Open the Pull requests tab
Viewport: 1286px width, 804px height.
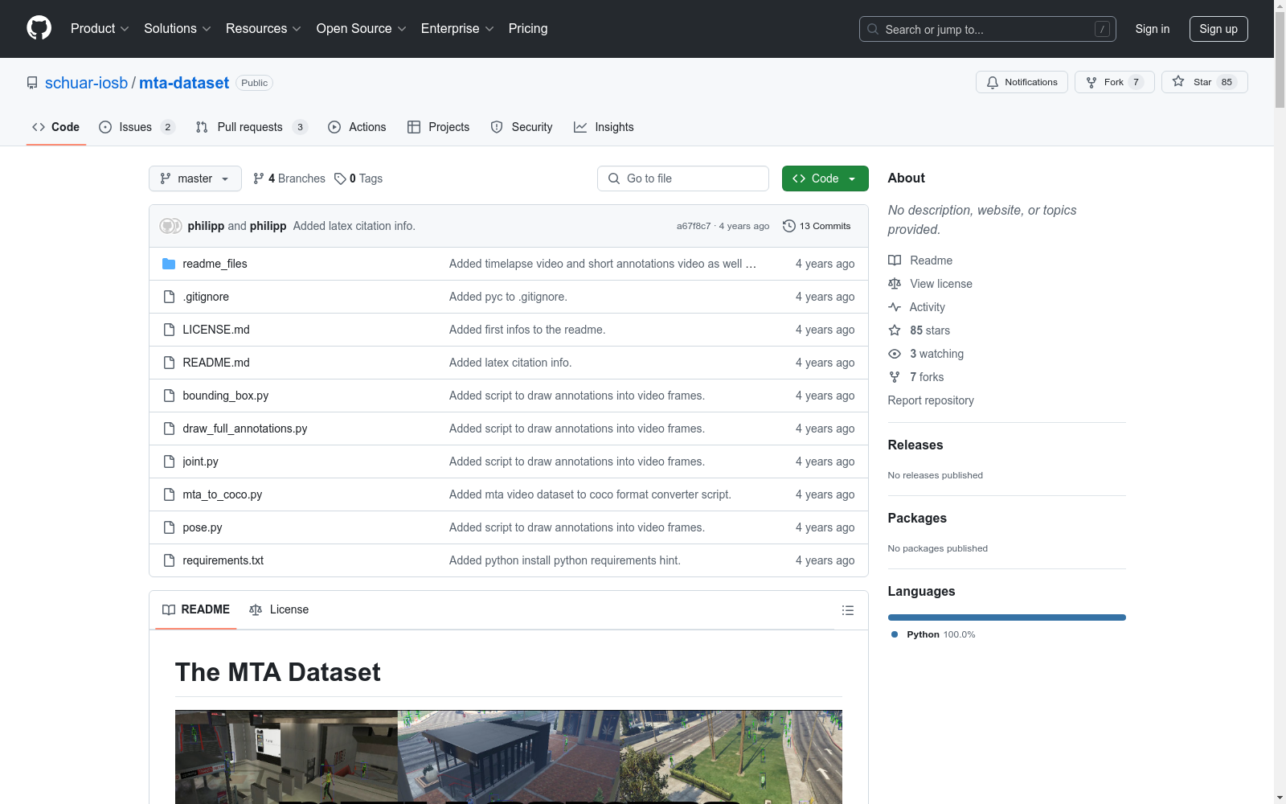click(x=252, y=127)
